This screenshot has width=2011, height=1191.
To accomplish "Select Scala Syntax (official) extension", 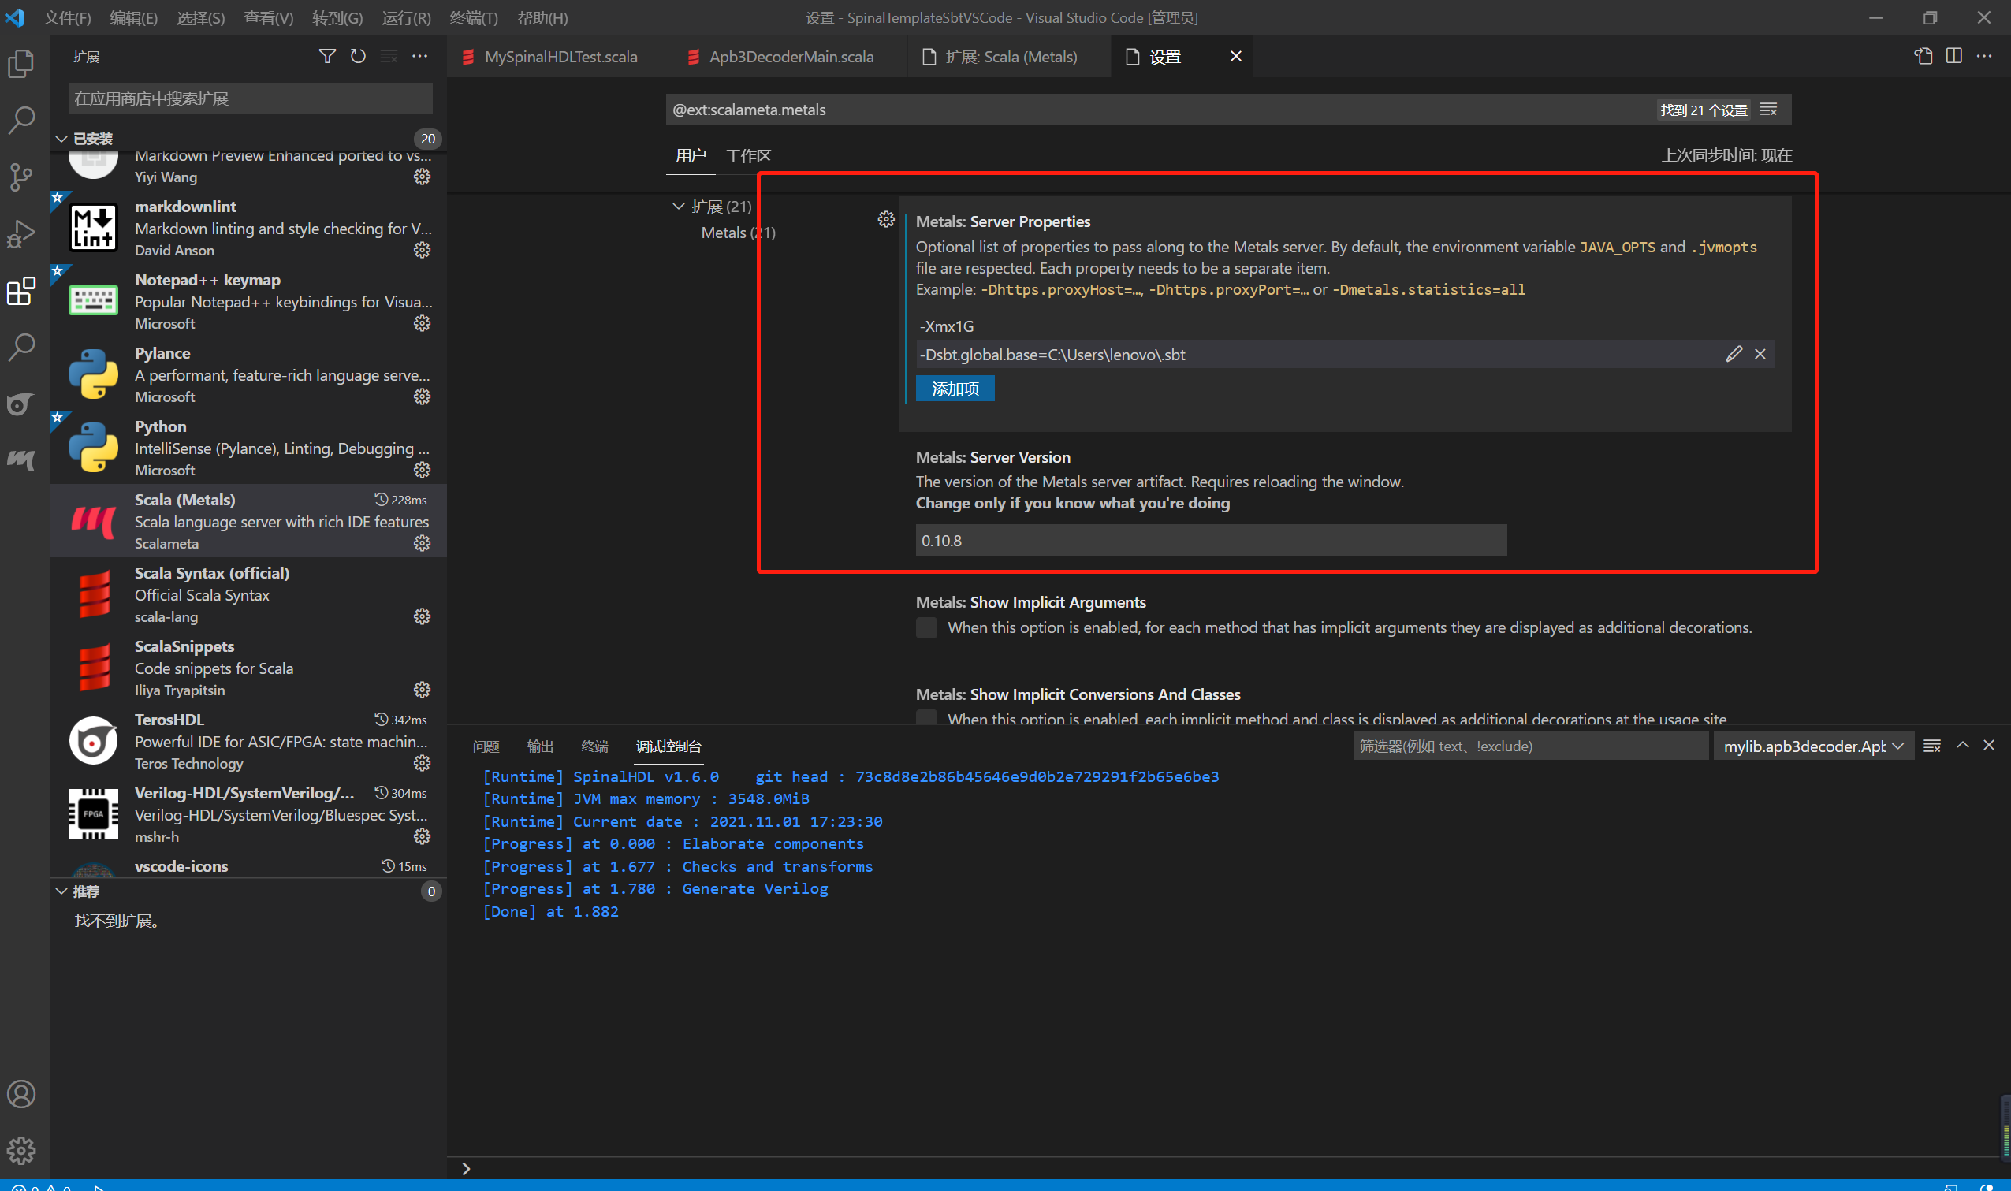I will pyautogui.click(x=248, y=594).
